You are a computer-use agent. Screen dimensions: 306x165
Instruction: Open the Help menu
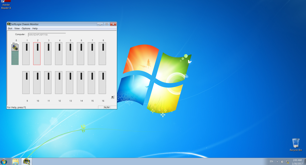[35, 28]
